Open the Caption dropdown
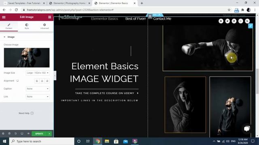The height and width of the screenshot is (145, 259). point(38,89)
